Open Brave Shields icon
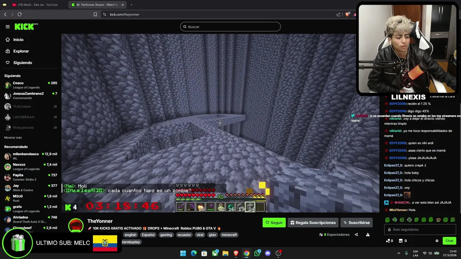This screenshot has width=461, height=259. [x=347, y=14]
